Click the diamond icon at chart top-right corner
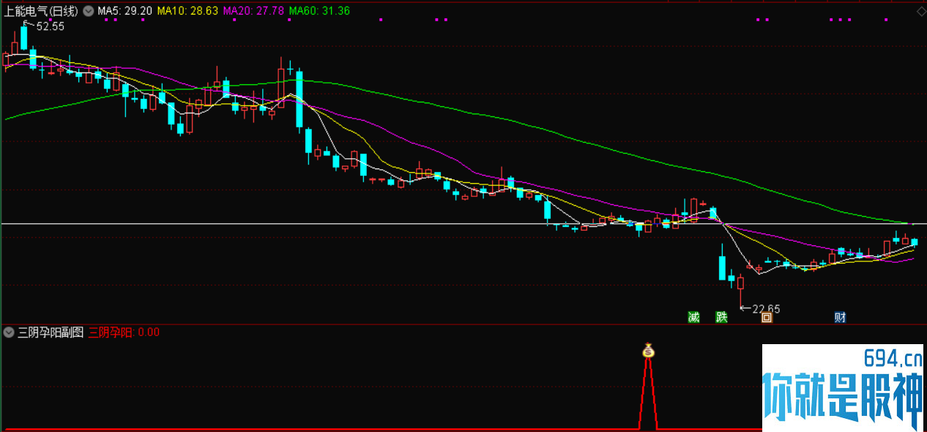 [921, 10]
